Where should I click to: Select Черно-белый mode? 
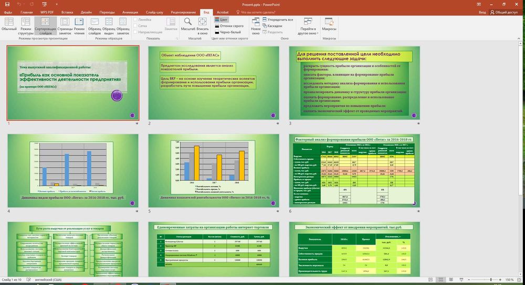point(228,32)
